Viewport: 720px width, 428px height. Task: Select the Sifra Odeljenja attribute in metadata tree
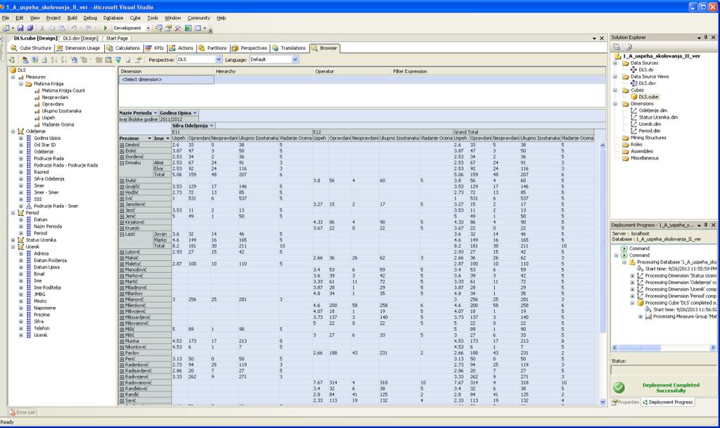pyautogui.click(x=49, y=179)
